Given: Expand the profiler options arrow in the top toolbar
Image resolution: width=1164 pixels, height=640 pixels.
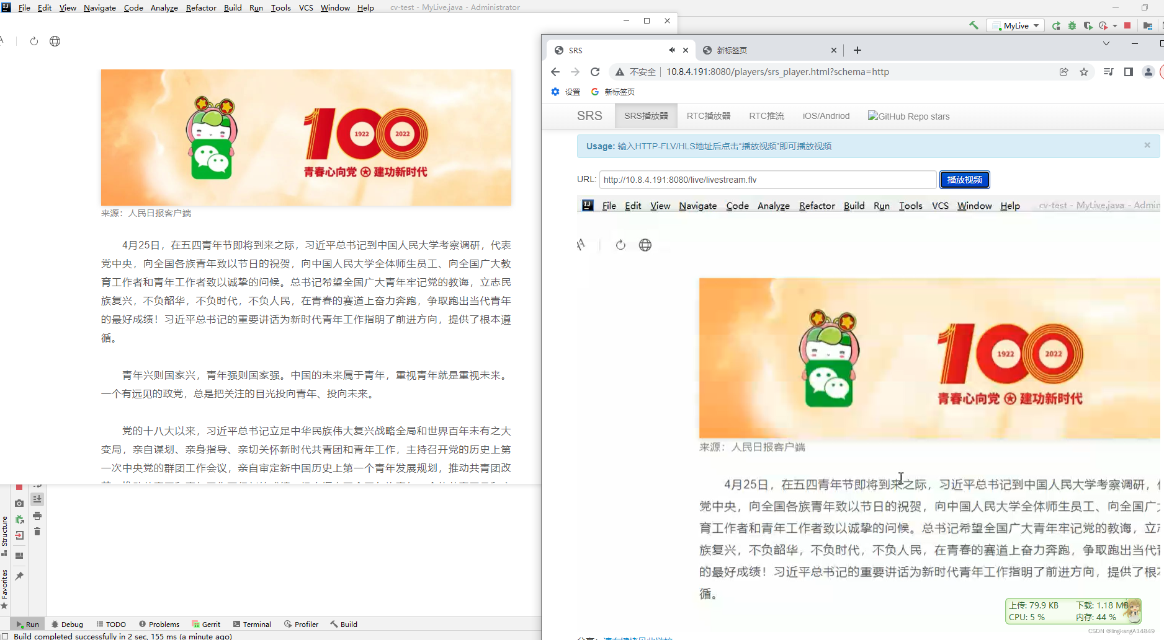Looking at the screenshot, I should (1115, 26).
